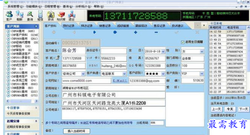Open the 系统管理 menu
This screenshot has height=135, width=250.
[15, 6]
